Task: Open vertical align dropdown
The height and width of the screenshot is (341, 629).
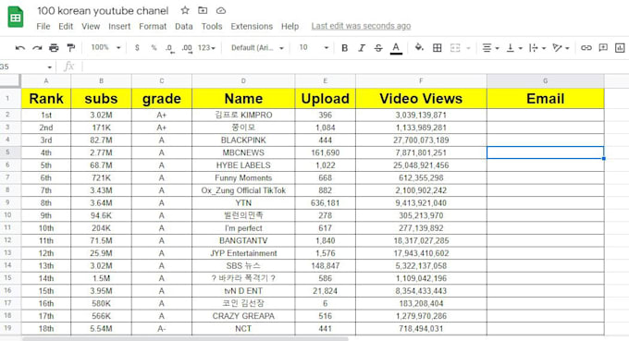Action: 514,48
